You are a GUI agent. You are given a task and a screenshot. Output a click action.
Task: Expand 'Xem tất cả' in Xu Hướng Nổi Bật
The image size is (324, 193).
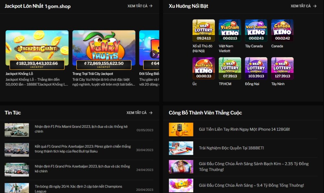(x=303, y=6)
